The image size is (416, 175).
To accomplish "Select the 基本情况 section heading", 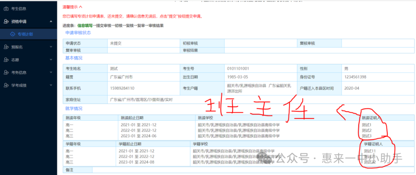I will point(74,58).
